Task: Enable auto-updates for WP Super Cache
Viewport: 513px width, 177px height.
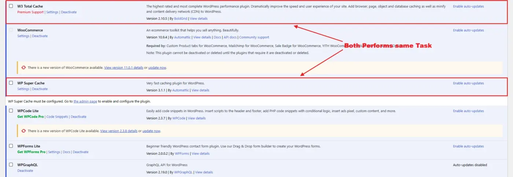Action: [468, 83]
